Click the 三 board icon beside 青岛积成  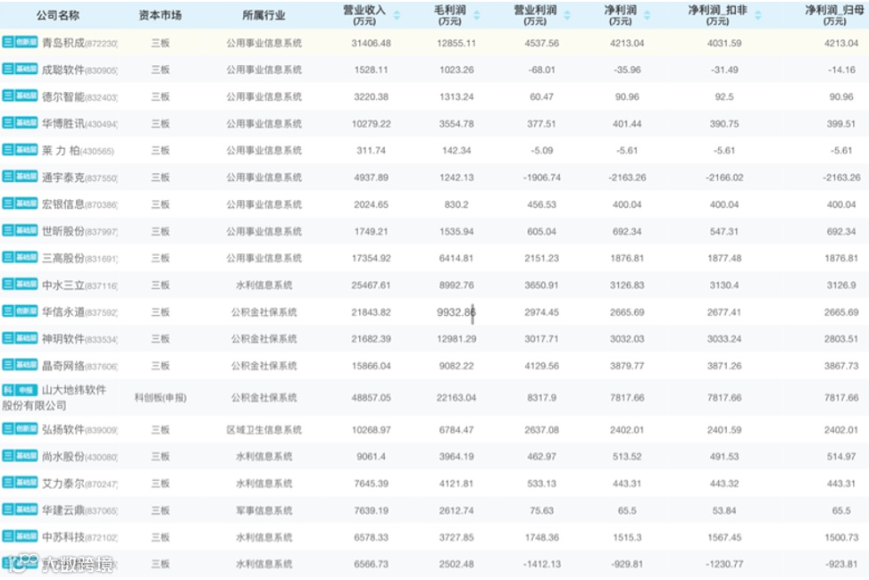click(8, 42)
